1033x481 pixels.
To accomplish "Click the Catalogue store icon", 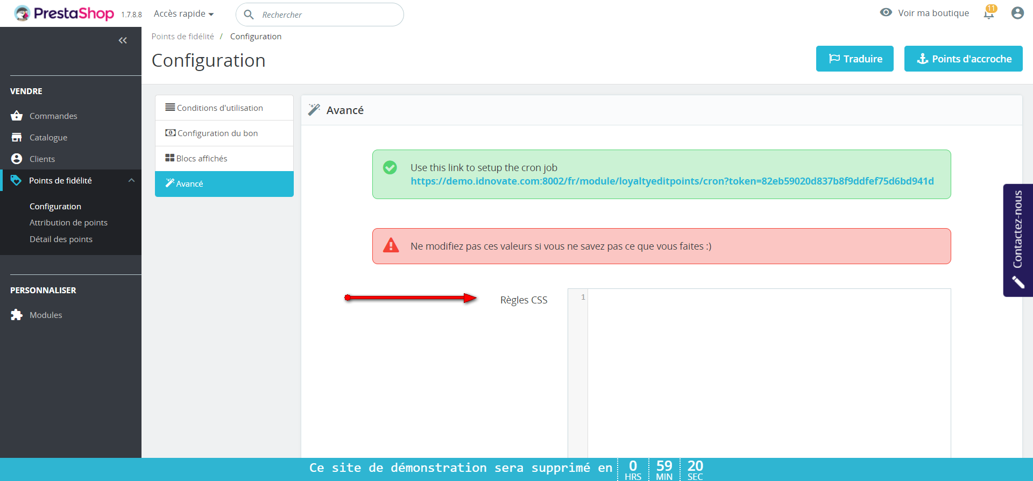I will 17,137.
